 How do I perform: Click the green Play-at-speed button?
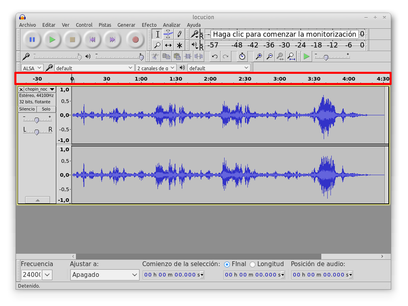(306, 56)
